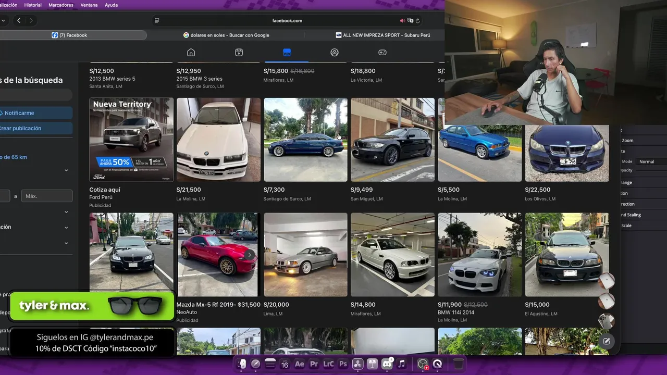Launch Photoshop from the Dock
Screen dimensions: 667x375
343,364
